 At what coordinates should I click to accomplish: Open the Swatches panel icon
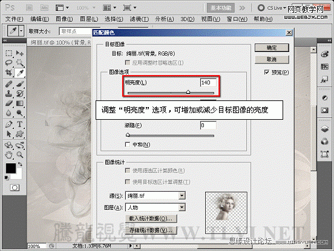[x=324, y=67]
